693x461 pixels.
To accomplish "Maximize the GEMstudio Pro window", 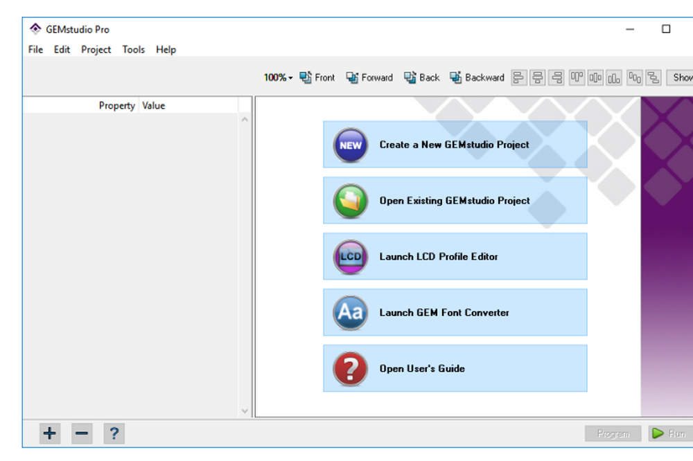I will (665, 29).
